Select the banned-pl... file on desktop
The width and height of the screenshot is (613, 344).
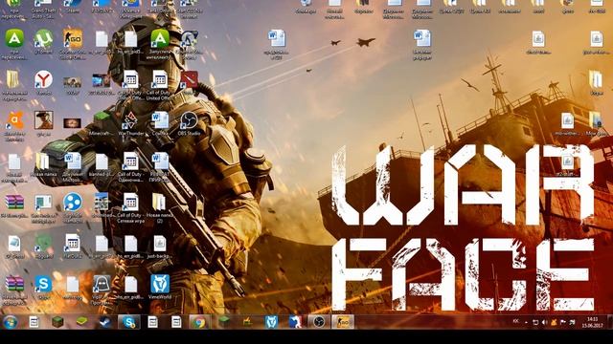102,161
